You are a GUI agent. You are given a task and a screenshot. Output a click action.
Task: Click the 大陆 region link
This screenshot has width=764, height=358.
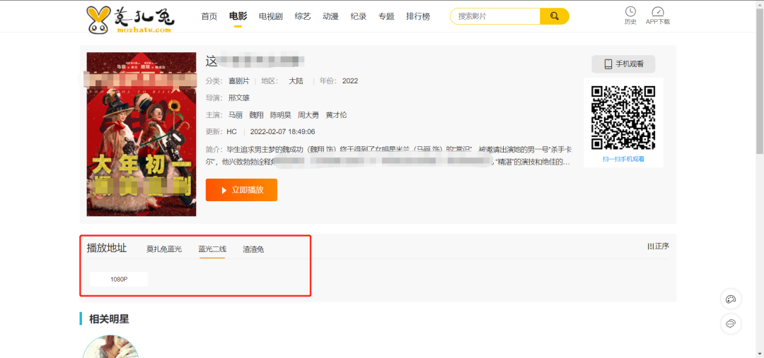(x=296, y=80)
